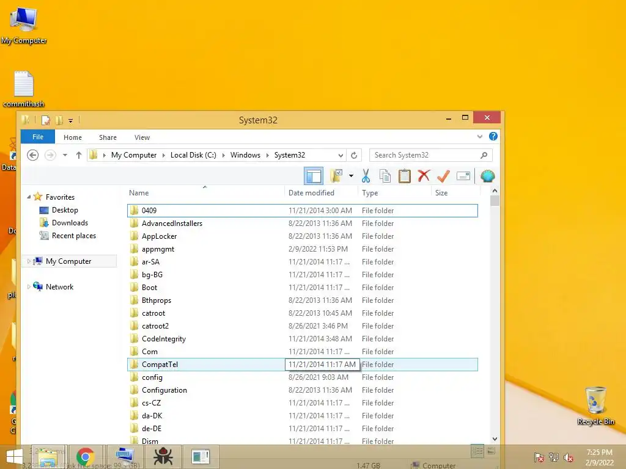This screenshot has width=626, height=469.
Task: Open the File menu tab
Action: coord(38,137)
